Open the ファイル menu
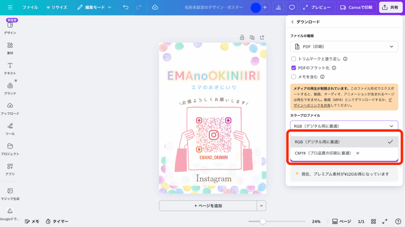The height and width of the screenshot is (227, 405). click(30, 7)
